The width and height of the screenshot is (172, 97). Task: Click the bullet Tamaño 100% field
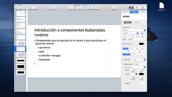coord(133,78)
